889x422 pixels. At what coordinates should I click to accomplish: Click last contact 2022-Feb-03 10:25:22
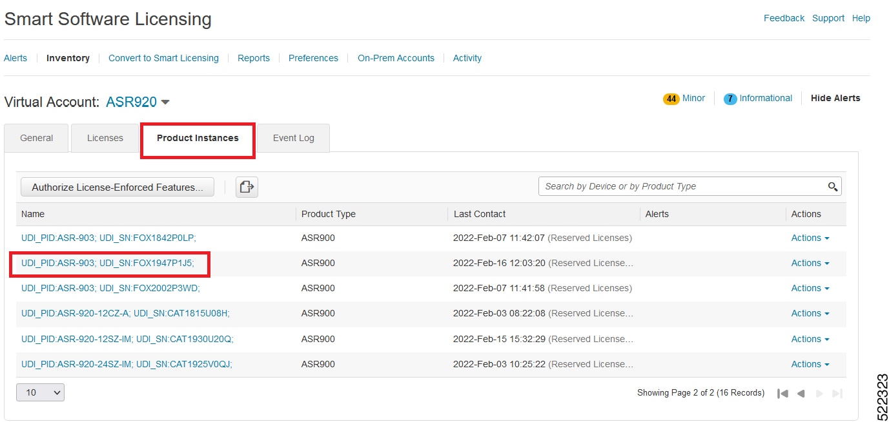click(499, 364)
